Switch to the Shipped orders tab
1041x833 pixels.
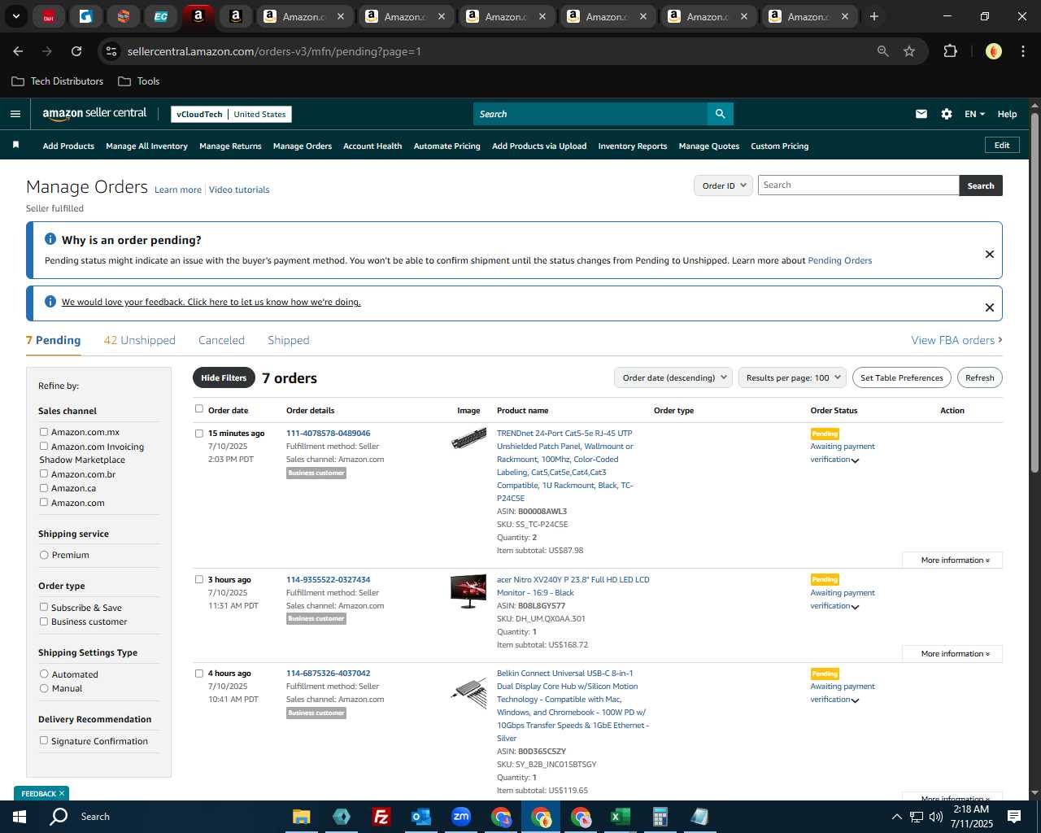coord(289,340)
